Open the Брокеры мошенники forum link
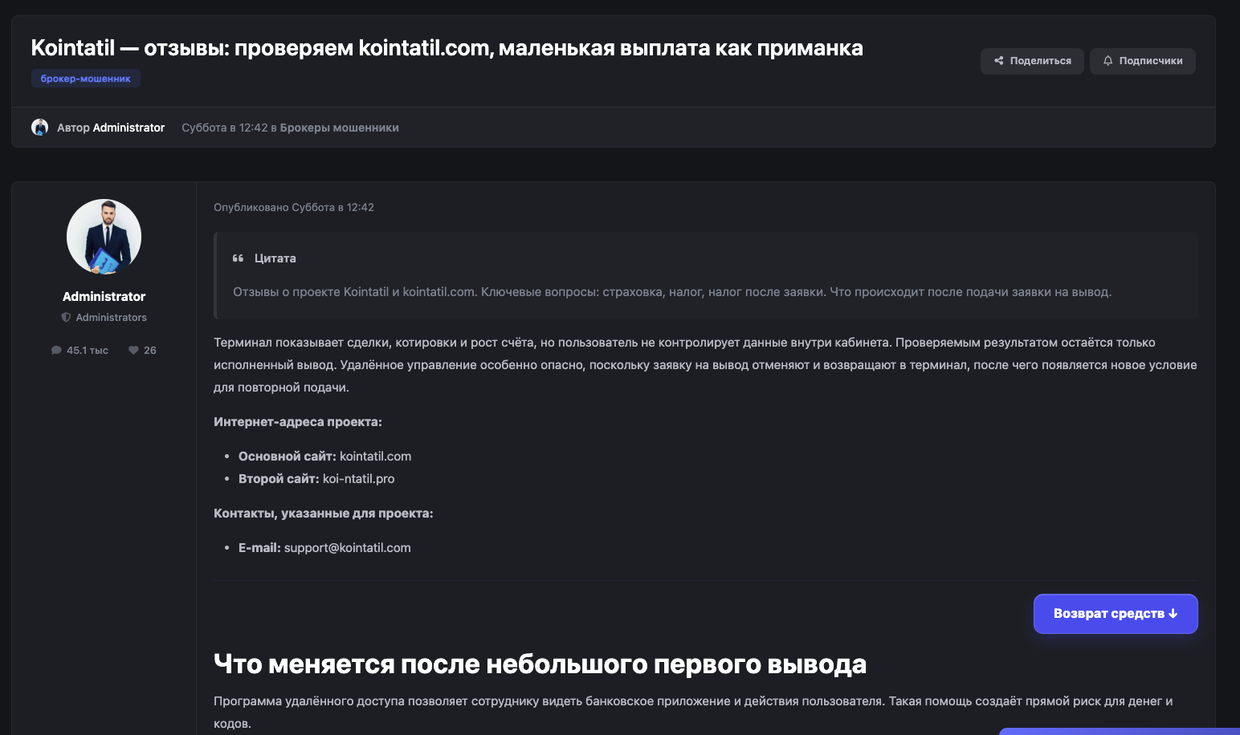The image size is (1240, 735). 339,128
